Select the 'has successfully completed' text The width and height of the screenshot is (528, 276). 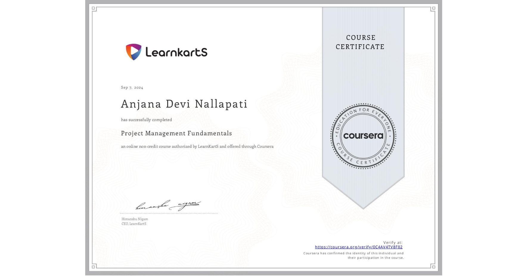(x=146, y=120)
